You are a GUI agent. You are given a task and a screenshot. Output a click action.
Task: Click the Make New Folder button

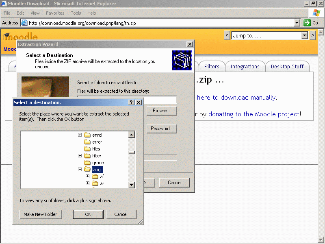[40, 214]
